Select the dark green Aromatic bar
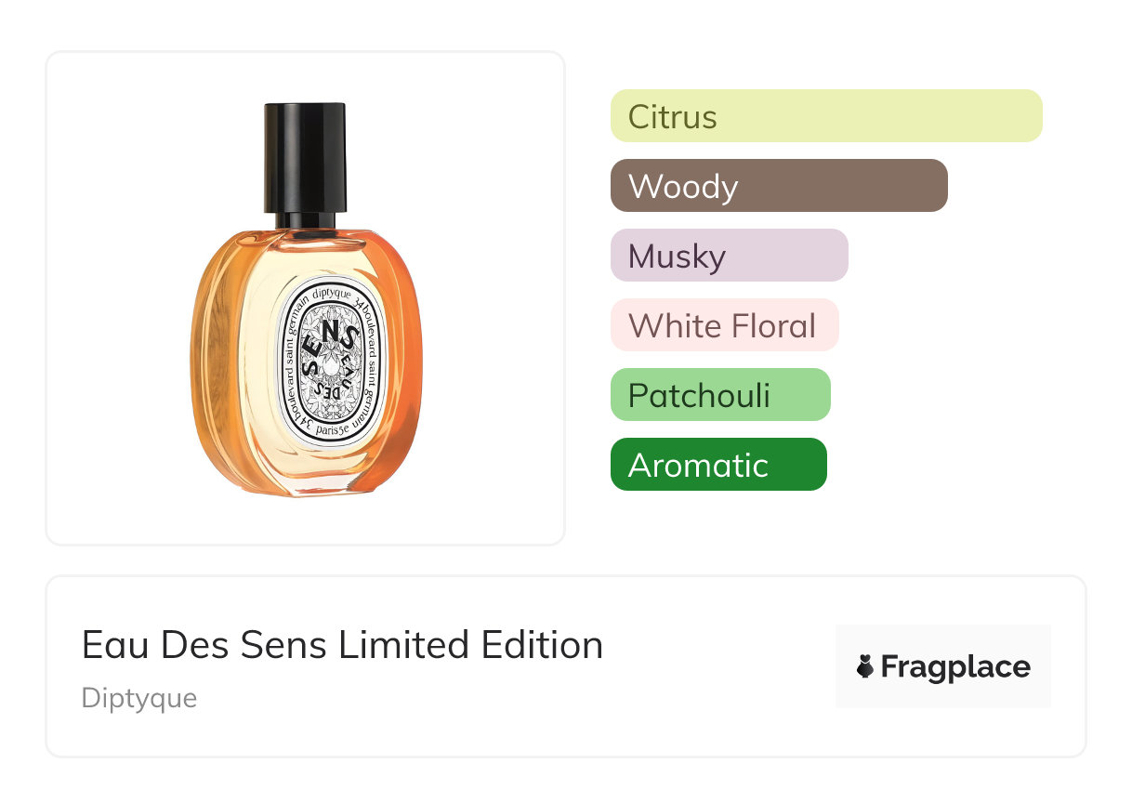 click(717, 465)
